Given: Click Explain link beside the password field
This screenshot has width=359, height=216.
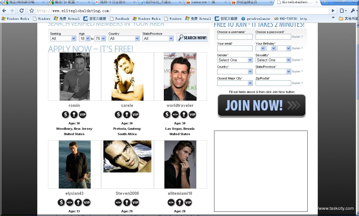Looking at the screenshot, I should (297, 37).
